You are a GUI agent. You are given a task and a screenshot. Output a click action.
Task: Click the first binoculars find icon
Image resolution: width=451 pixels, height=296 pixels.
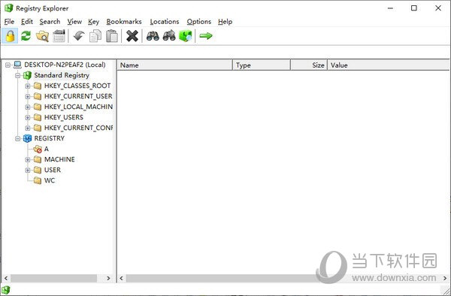click(153, 36)
